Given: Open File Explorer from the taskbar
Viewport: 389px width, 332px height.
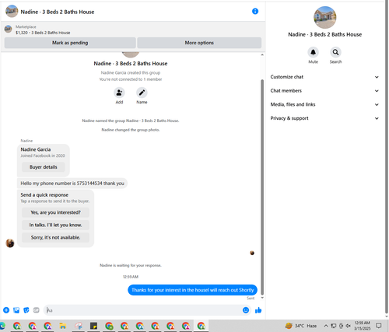Looking at the screenshot, I should (63, 326).
